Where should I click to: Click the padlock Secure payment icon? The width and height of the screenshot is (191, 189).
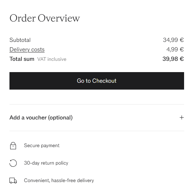(x=13, y=146)
